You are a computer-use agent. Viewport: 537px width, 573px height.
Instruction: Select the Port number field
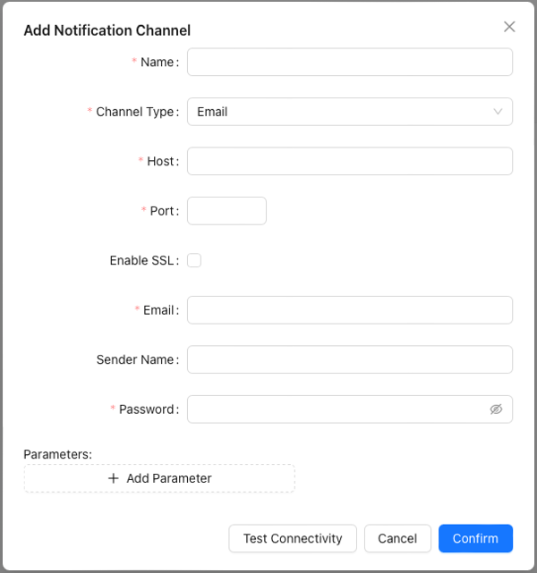click(226, 211)
